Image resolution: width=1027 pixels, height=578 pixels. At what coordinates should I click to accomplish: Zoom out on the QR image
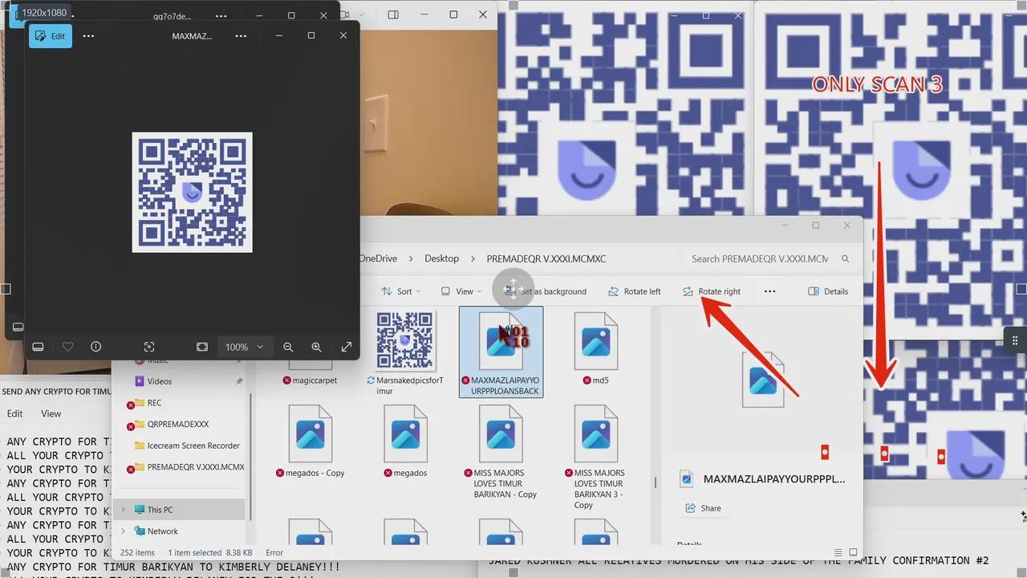[288, 347]
